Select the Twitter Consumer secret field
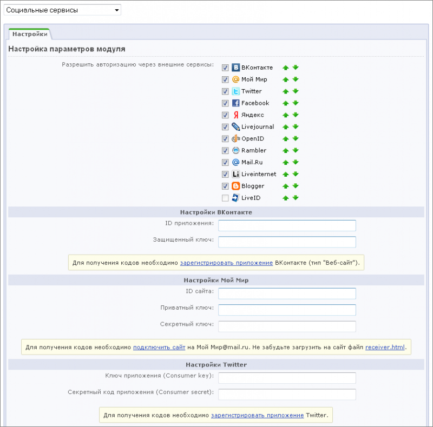This screenshot has height=427, width=433. coord(287,395)
